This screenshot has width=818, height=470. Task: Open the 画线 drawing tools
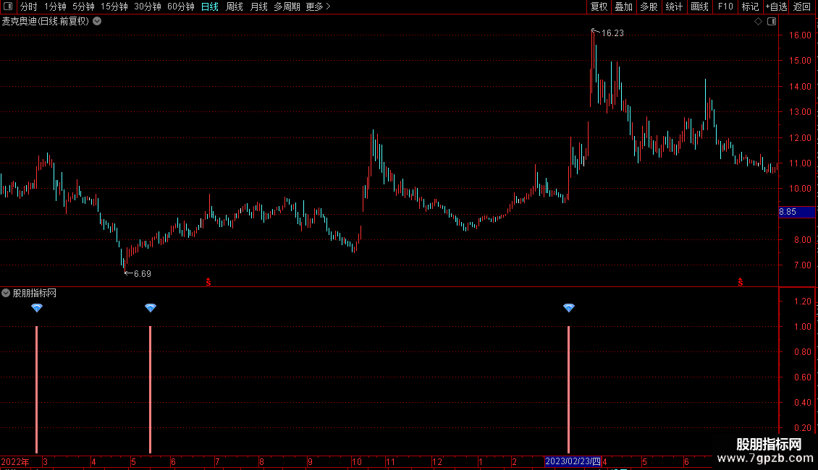point(699,7)
